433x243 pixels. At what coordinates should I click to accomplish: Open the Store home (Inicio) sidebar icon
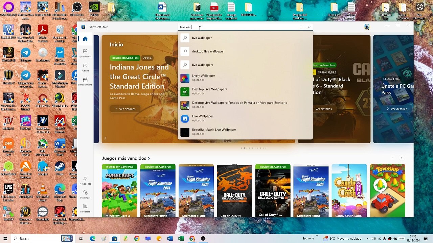coord(85,39)
